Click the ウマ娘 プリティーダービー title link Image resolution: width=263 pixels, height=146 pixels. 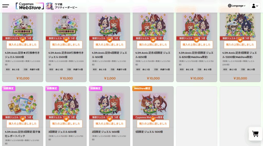66,6
